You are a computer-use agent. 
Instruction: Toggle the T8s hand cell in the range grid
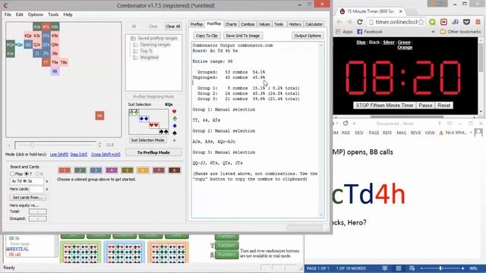[64, 62]
